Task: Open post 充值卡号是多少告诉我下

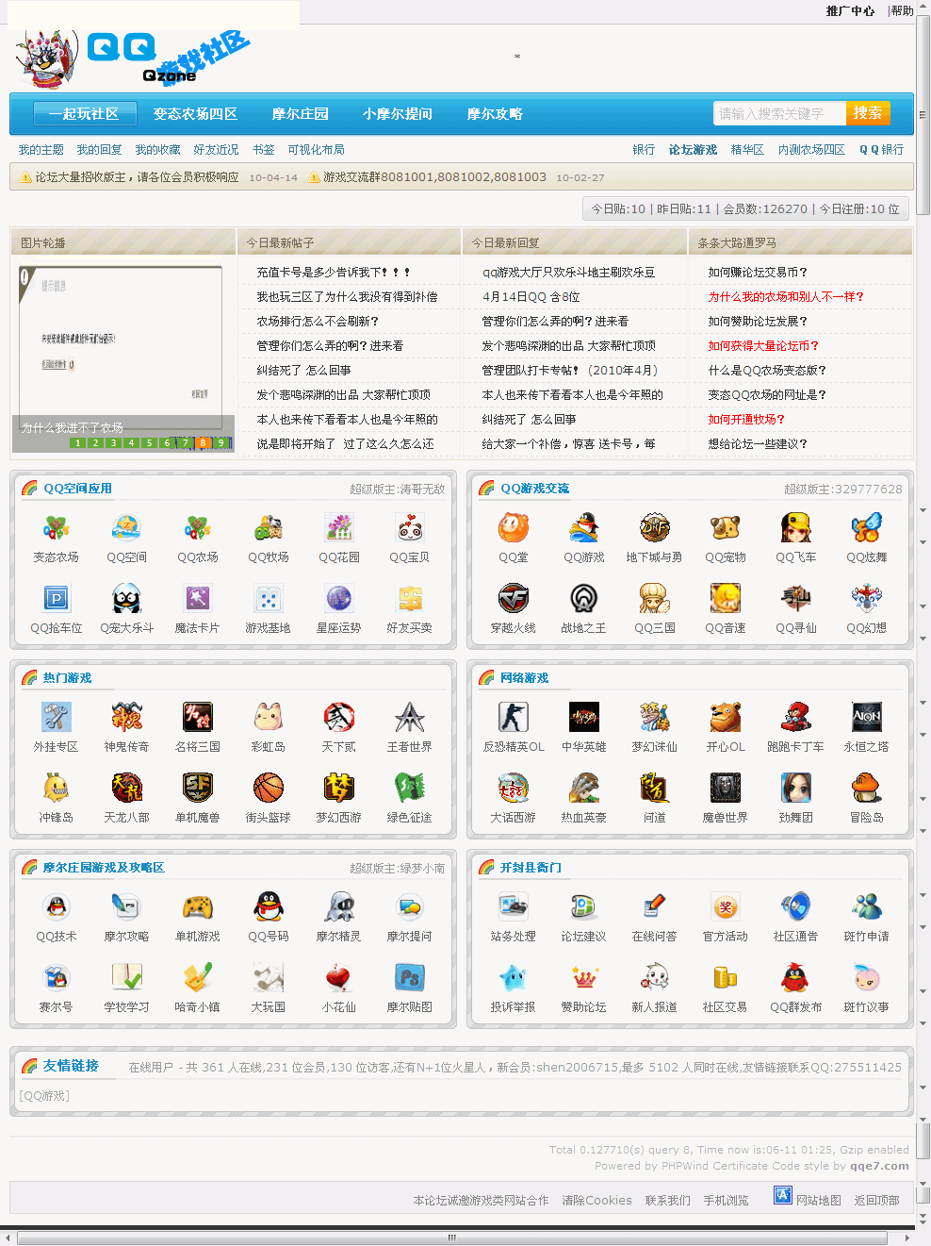Action: pos(334,273)
